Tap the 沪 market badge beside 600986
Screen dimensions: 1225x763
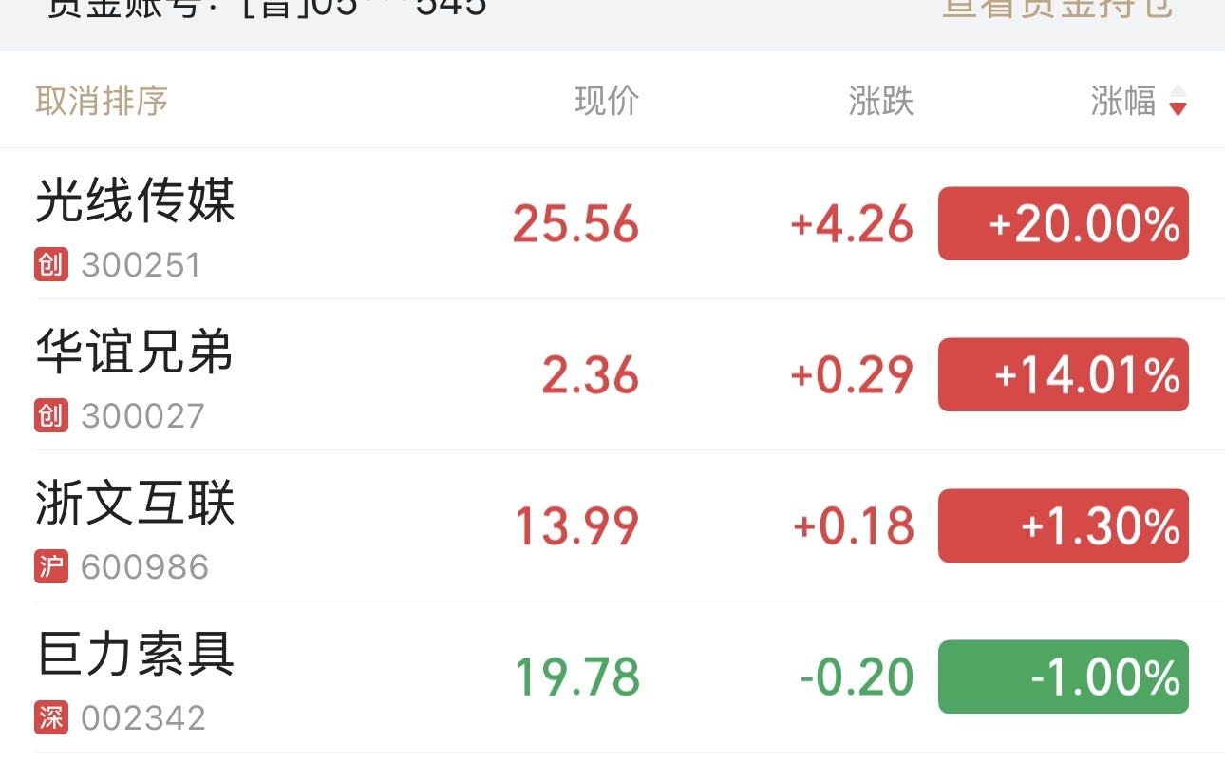coord(51,566)
